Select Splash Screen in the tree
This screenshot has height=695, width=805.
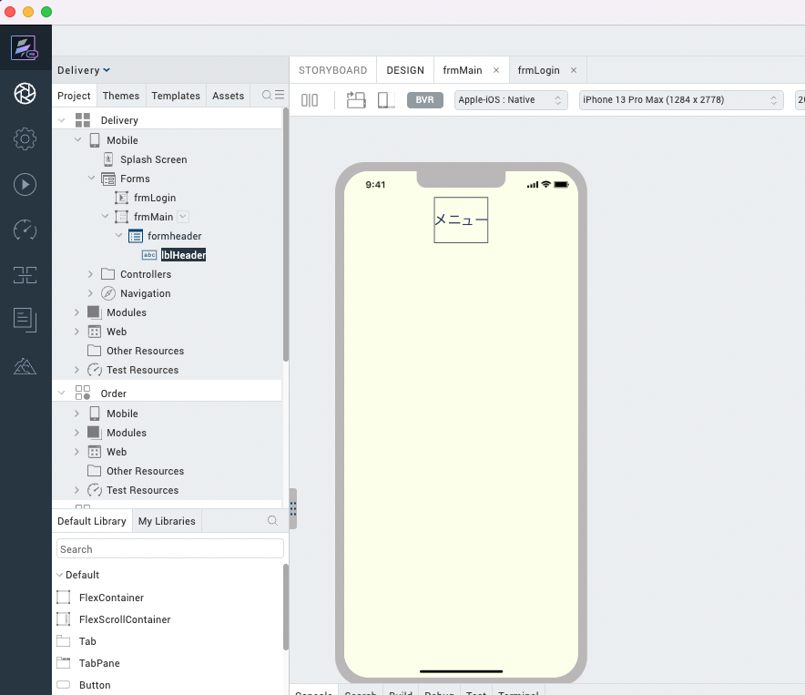(154, 159)
